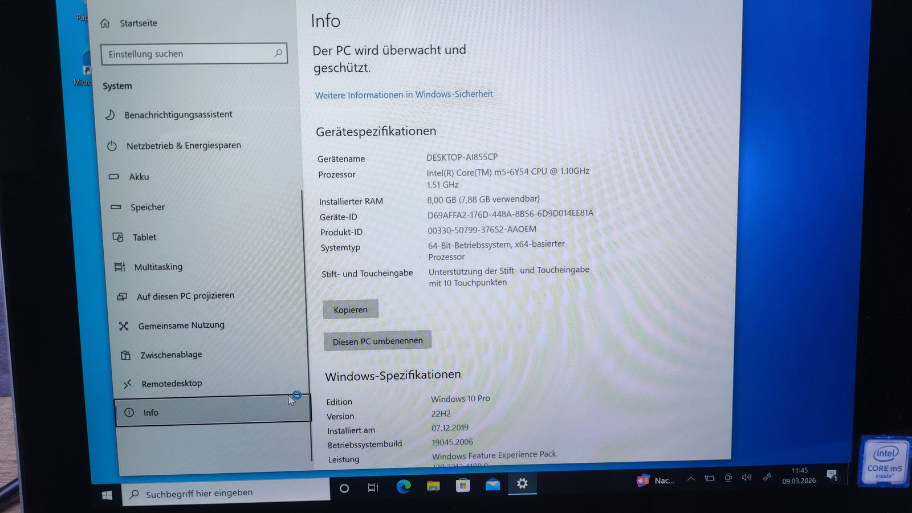Click the build number 19045.2006
Viewport: 912px width, 513px height.
tap(453, 442)
